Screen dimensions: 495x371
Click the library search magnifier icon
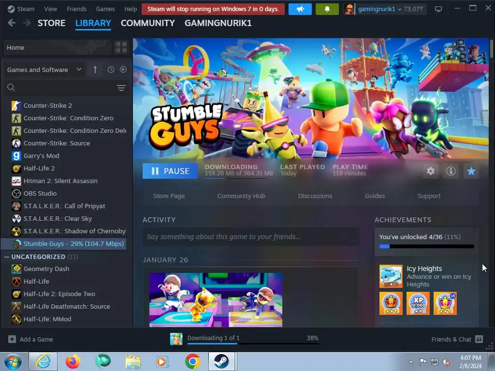(x=11, y=87)
